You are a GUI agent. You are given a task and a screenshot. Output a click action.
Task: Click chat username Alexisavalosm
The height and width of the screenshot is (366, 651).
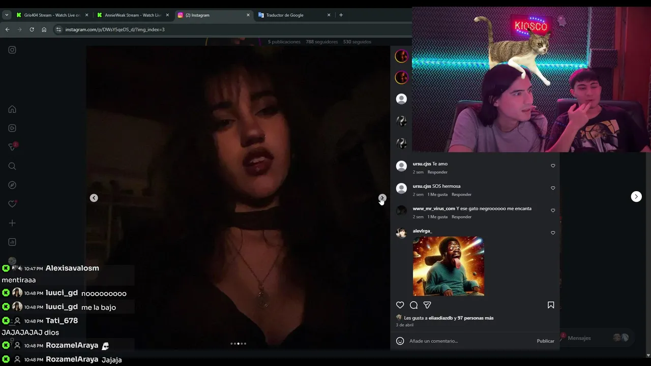pyautogui.click(x=72, y=268)
